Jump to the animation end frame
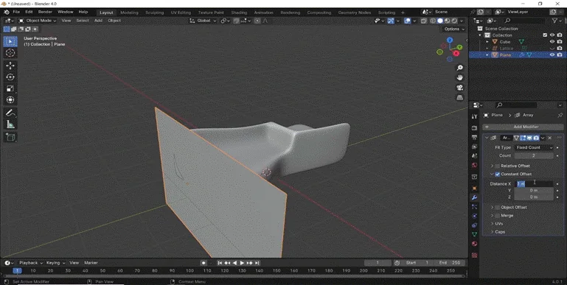567x285 pixels. [x=257, y=263]
